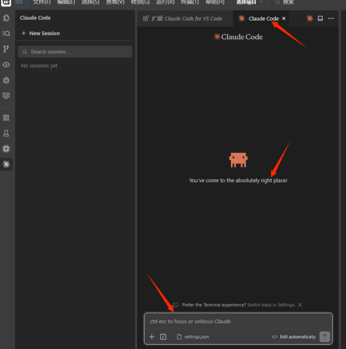346x349 pixels.
Task: Open the Explorer files icon in activity bar
Action: (6, 18)
